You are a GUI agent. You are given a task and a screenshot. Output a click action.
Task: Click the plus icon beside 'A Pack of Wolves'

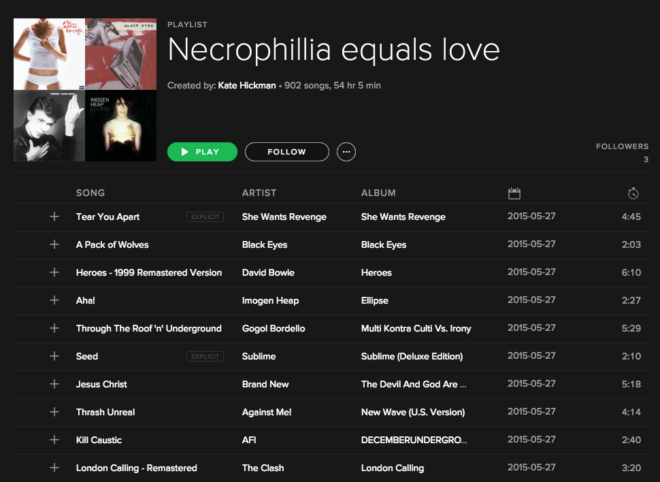tap(54, 244)
